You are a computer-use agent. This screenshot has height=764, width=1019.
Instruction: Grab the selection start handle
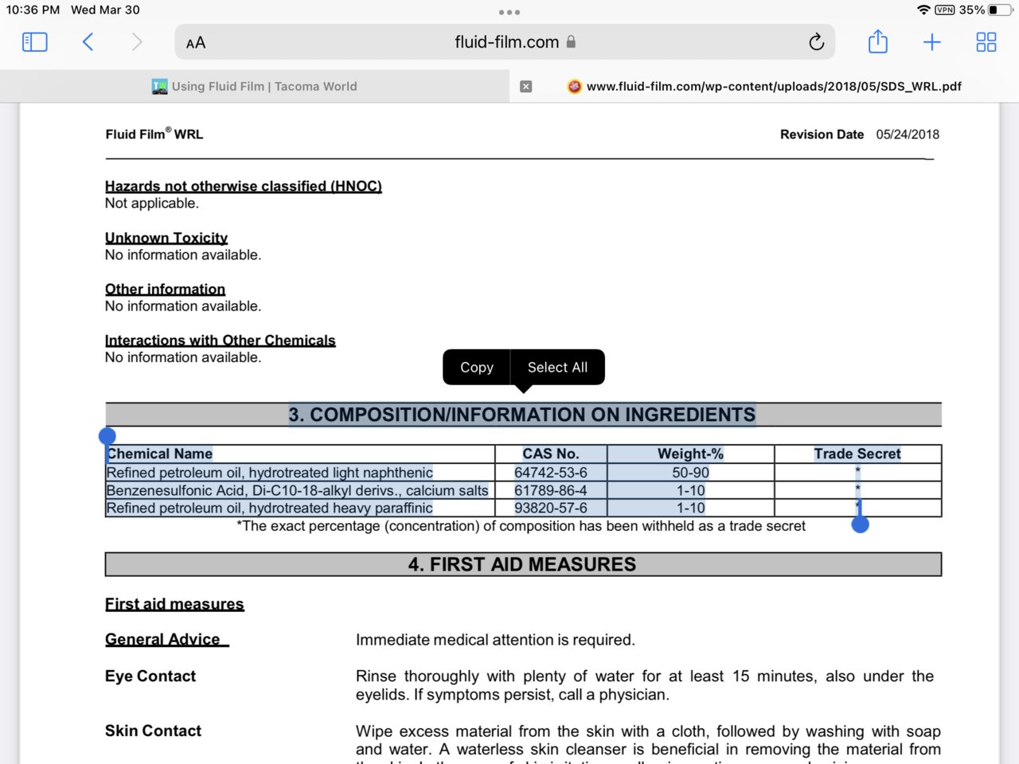[107, 436]
